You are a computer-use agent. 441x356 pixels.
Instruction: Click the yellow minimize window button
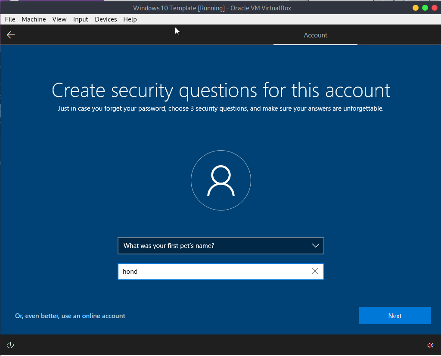pyautogui.click(x=416, y=8)
